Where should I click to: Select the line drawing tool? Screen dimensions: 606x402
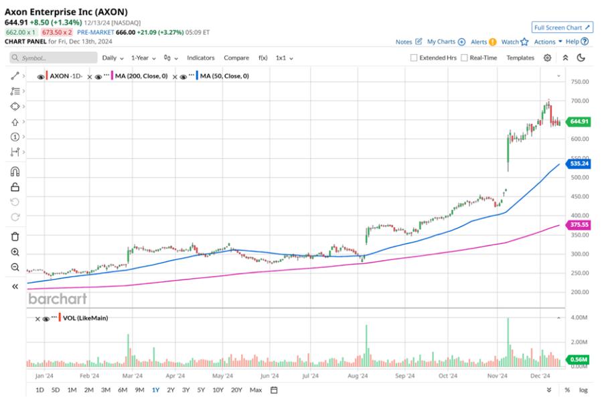pyautogui.click(x=15, y=76)
